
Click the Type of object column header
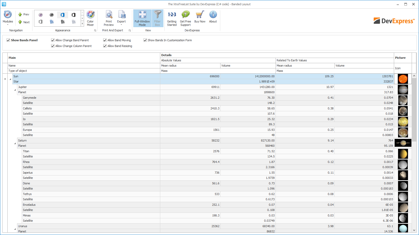pos(84,71)
